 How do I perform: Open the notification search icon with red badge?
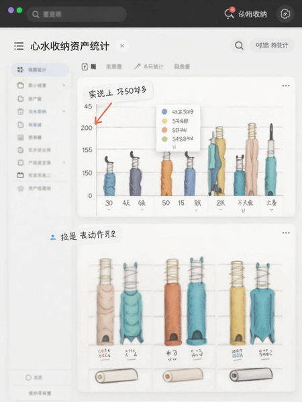230,13
